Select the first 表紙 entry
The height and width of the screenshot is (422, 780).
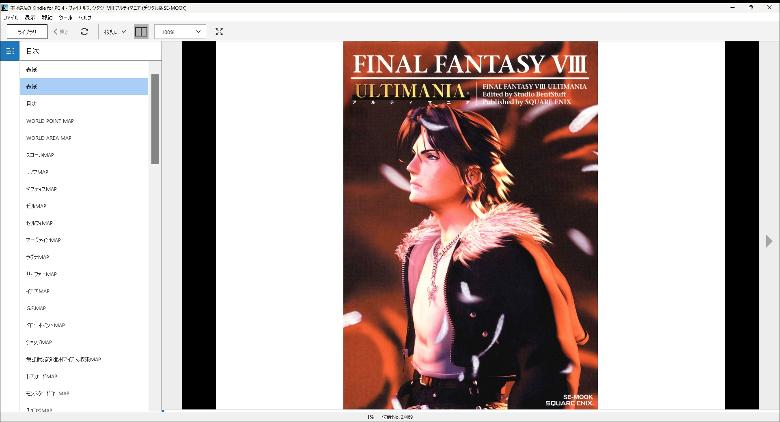tap(84, 70)
